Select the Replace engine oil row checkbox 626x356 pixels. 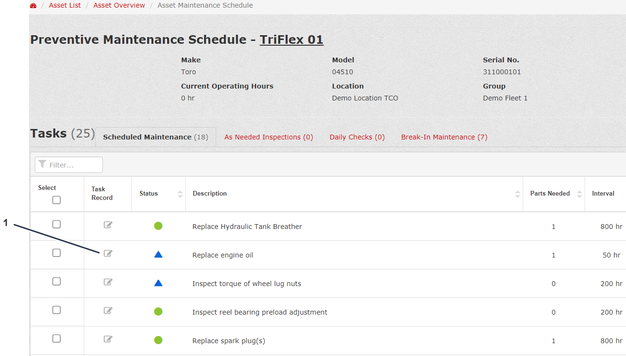57,253
